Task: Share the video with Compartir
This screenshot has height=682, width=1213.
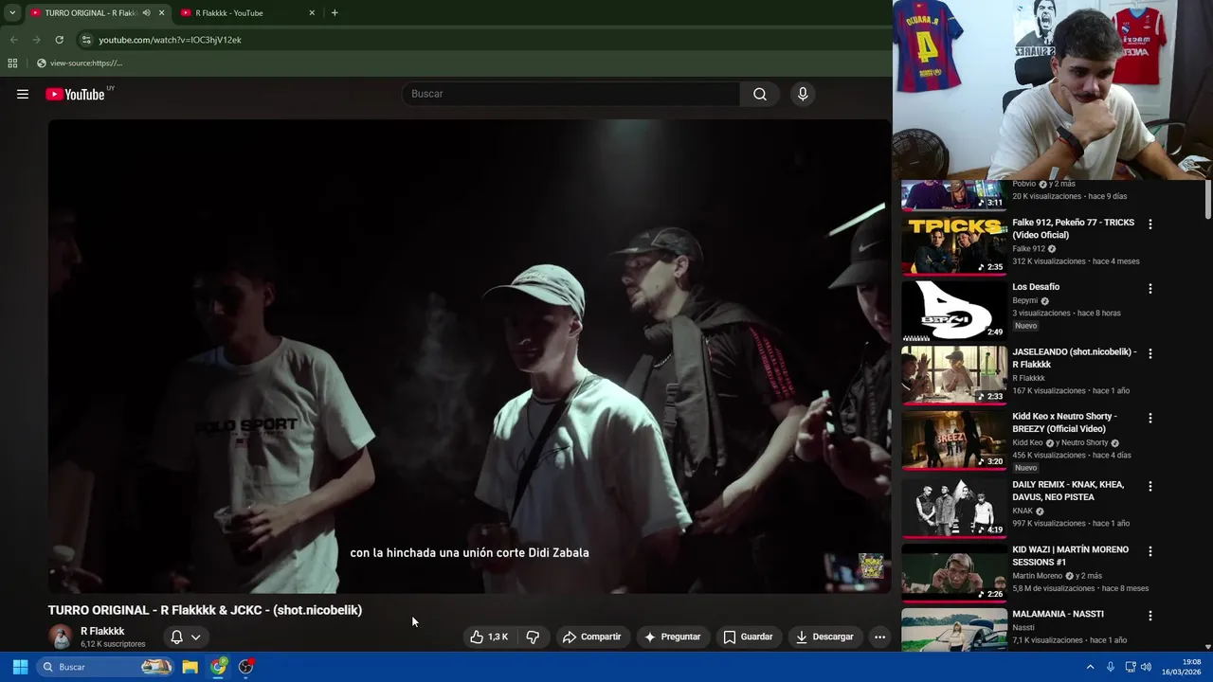Action: click(x=591, y=637)
